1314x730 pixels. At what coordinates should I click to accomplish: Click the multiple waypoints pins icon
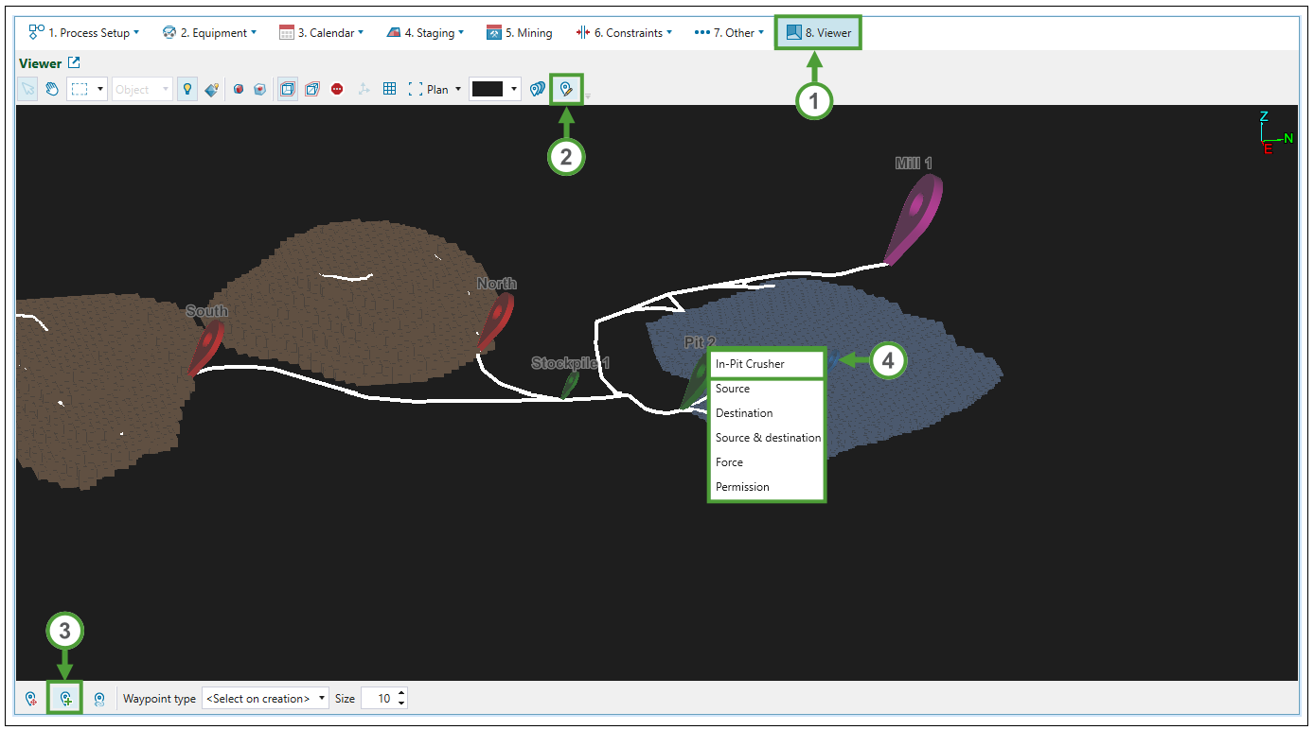(538, 89)
